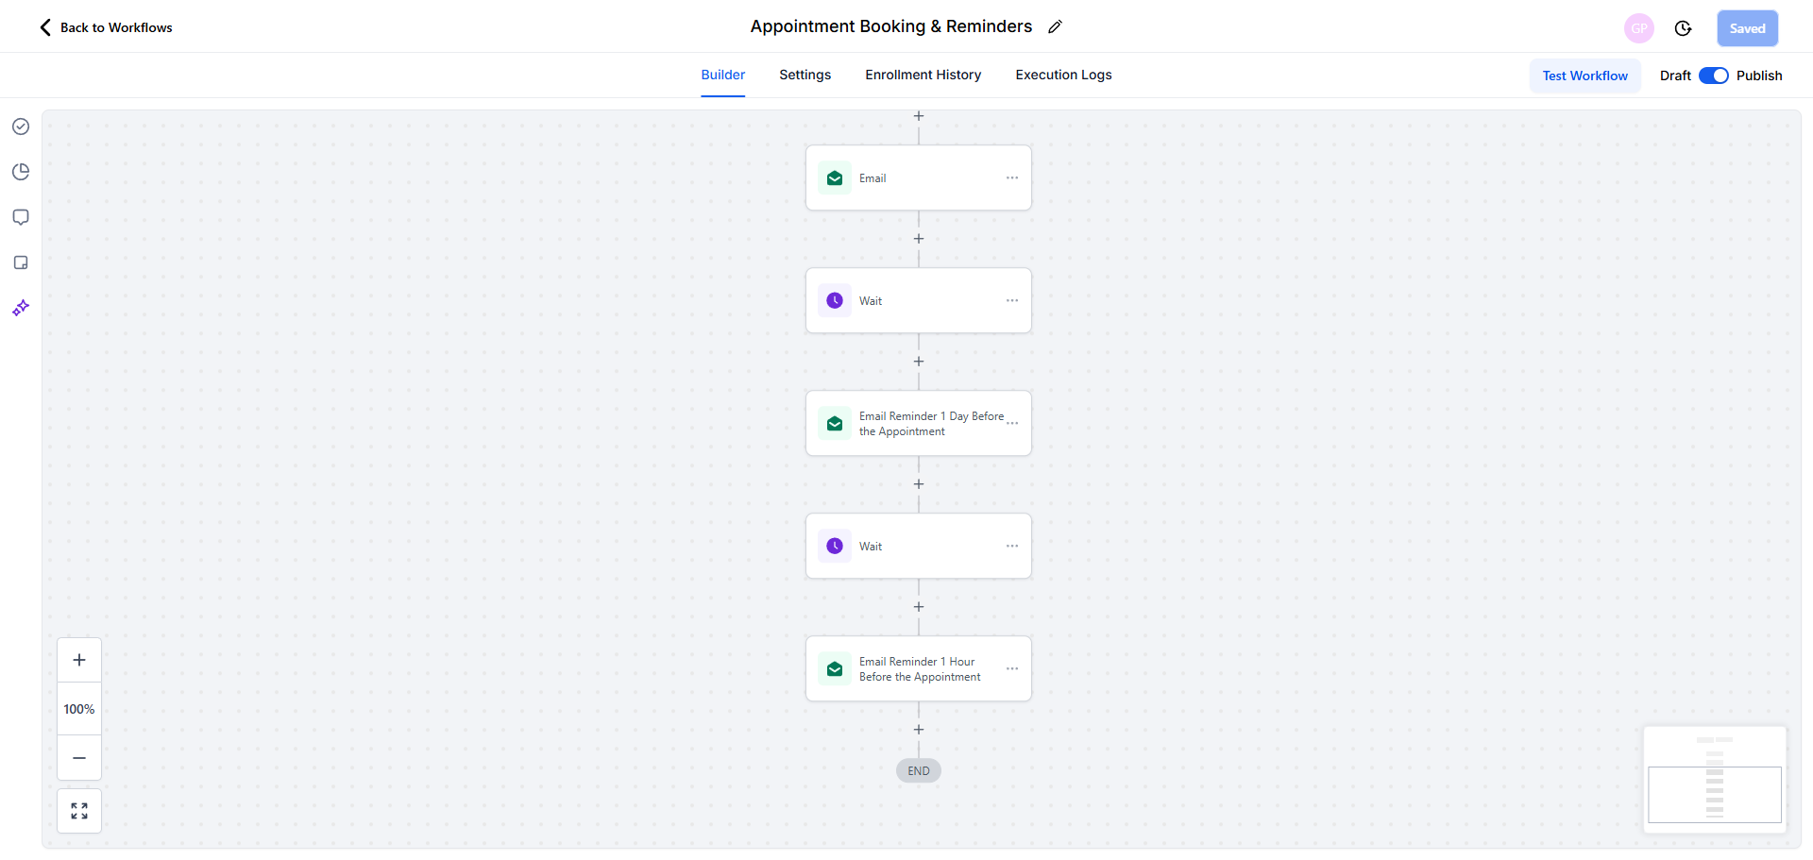Open comments sidebar icon
1813x860 pixels.
[x=21, y=217]
